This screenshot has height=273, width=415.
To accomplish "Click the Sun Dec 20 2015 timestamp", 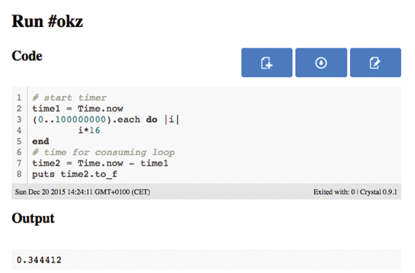I will coord(82,191).
